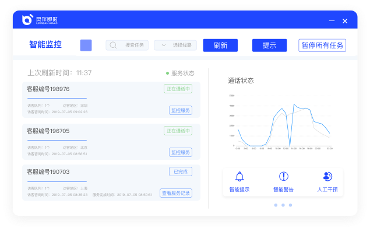Click 服务完成时间 2019-07-05 08:50:51 text
Screen dimensions: 370x231
pyautogui.click(x=122, y=195)
